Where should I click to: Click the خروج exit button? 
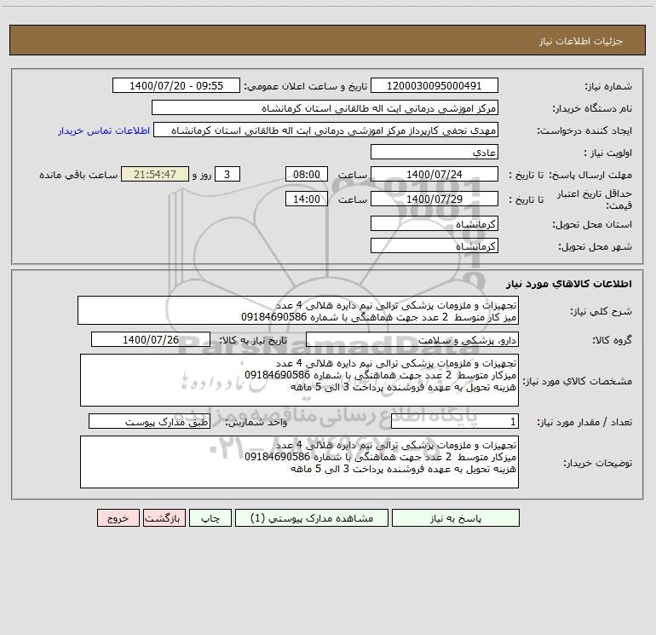[x=118, y=518]
